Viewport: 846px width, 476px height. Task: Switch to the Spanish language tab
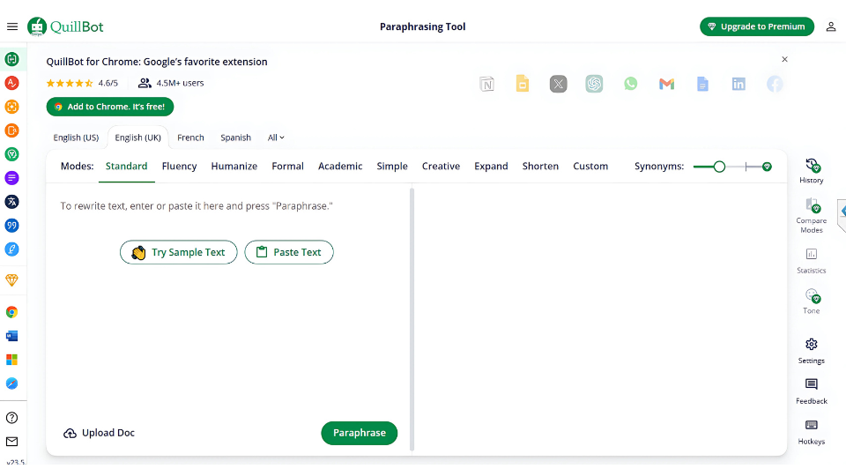(236, 138)
